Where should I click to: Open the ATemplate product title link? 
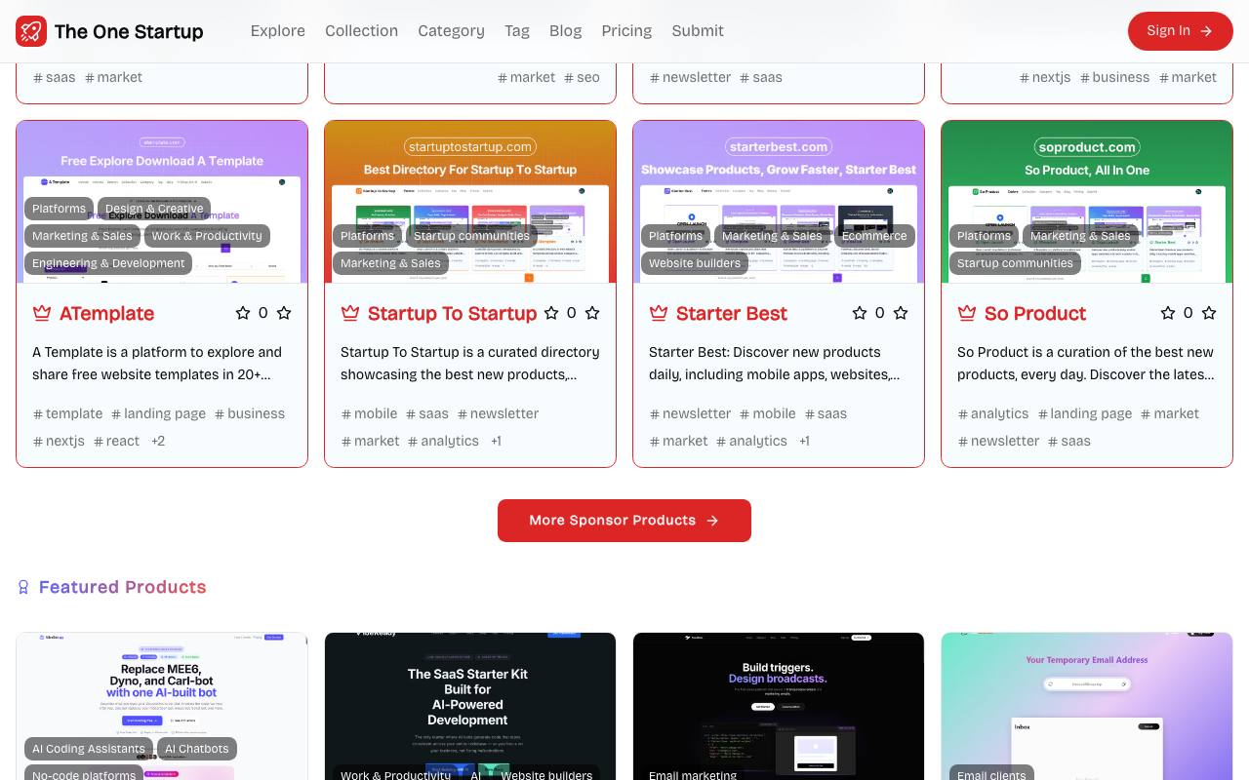coord(107,313)
